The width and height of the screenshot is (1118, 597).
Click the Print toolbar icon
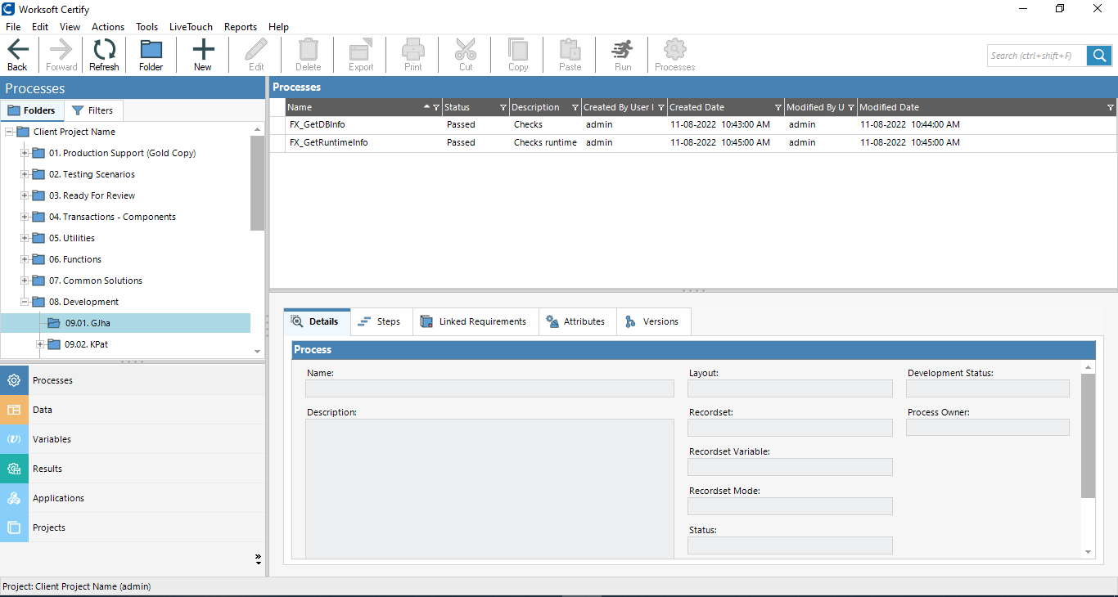413,55
